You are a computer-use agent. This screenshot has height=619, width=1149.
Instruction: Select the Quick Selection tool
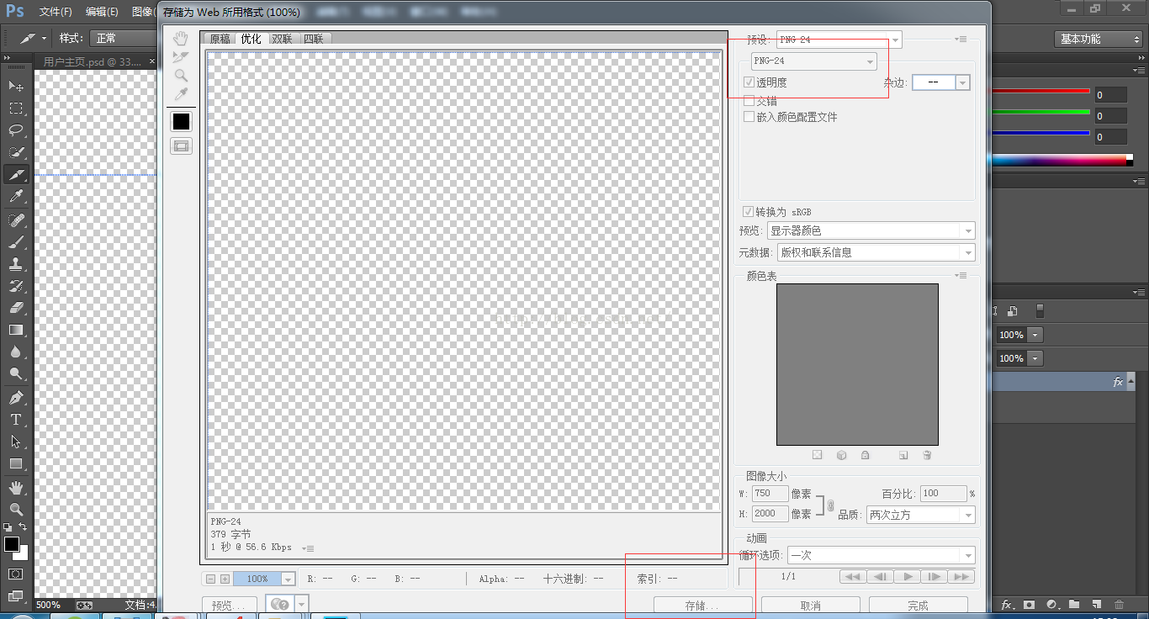[16, 152]
